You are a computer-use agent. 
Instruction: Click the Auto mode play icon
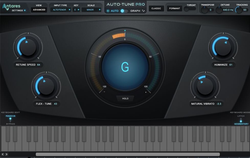(x=108, y=11)
